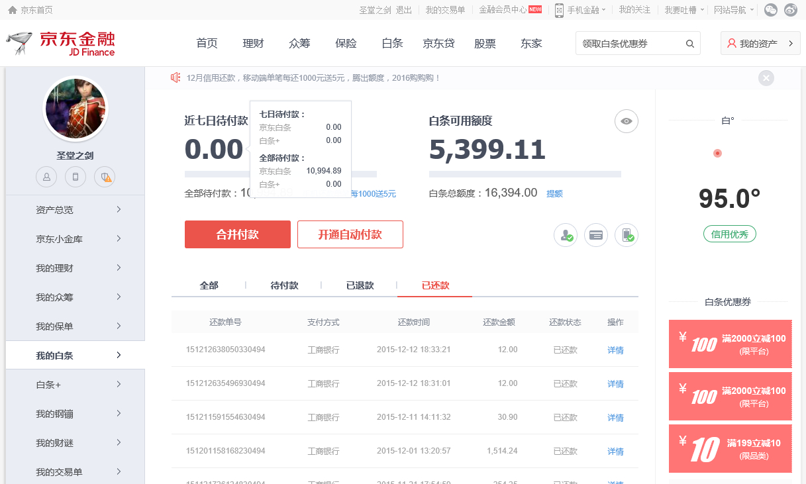Go to 首页 in main navigation
806x484 pixels.
(x=207, y=44)
